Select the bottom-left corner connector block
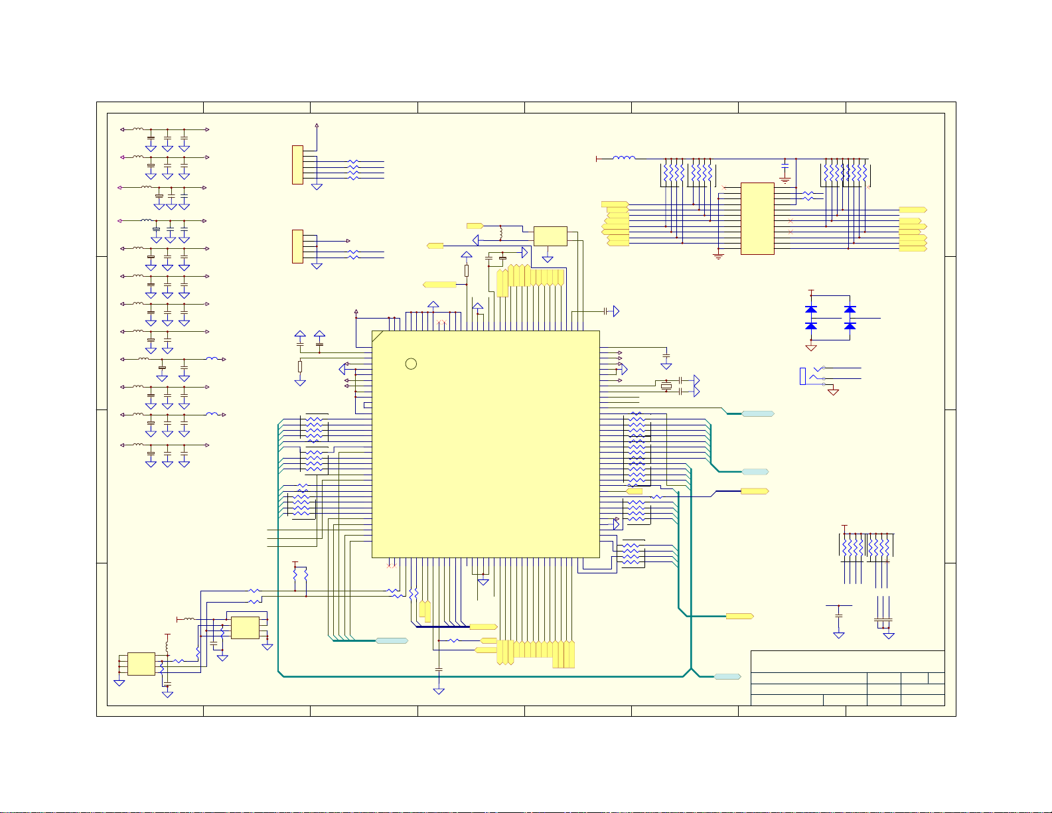 (x=141, y=664)
